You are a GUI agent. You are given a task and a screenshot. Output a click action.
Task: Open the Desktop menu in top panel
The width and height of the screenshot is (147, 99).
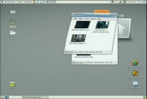click(x=28, y=2)
